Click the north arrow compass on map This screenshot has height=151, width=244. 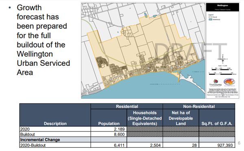click(x=223, y=59)
